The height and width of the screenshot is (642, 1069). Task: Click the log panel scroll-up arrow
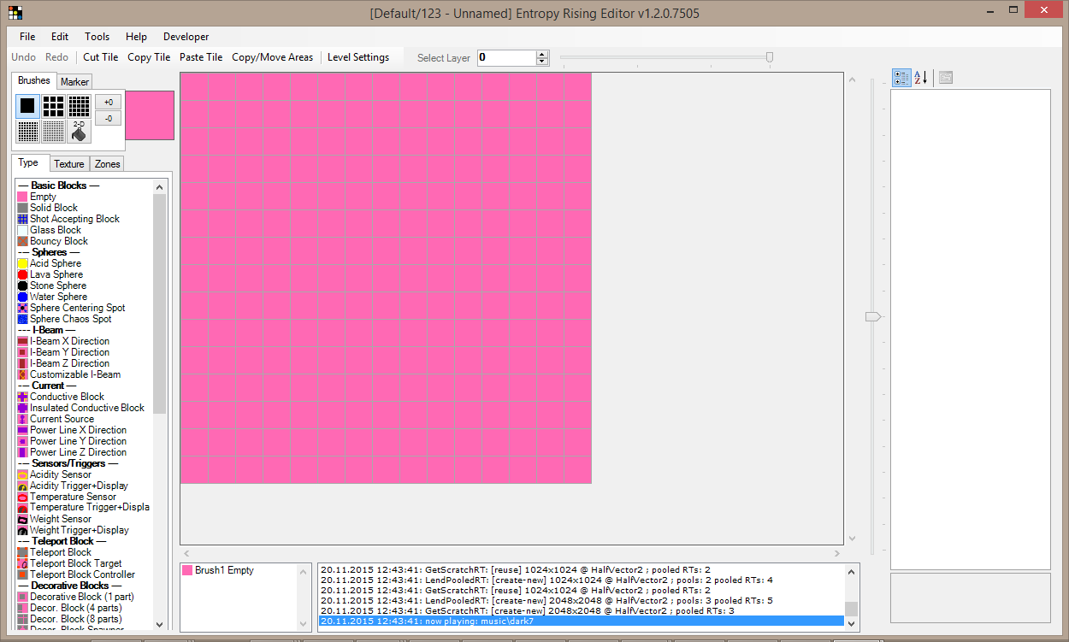pos(851,571)
